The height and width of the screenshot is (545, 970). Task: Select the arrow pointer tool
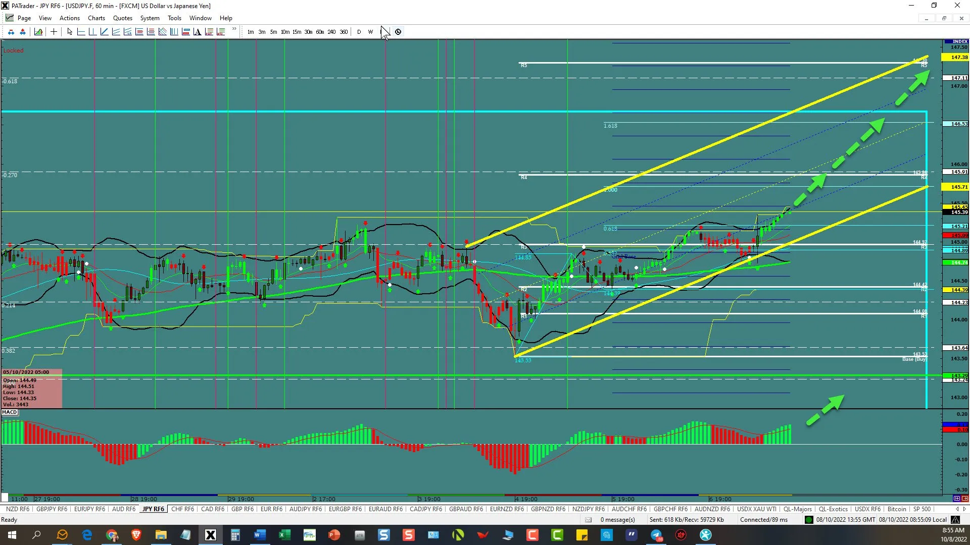click(x=70, y=32)
